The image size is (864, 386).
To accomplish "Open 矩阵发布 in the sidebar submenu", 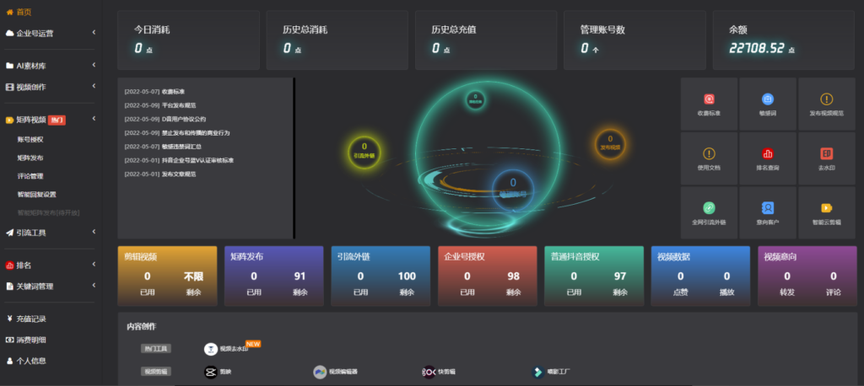I will pyautogui.click(x=30, y=158).
